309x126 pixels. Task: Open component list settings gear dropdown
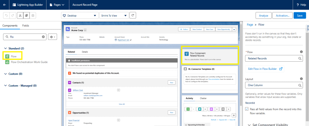point(53,37)
